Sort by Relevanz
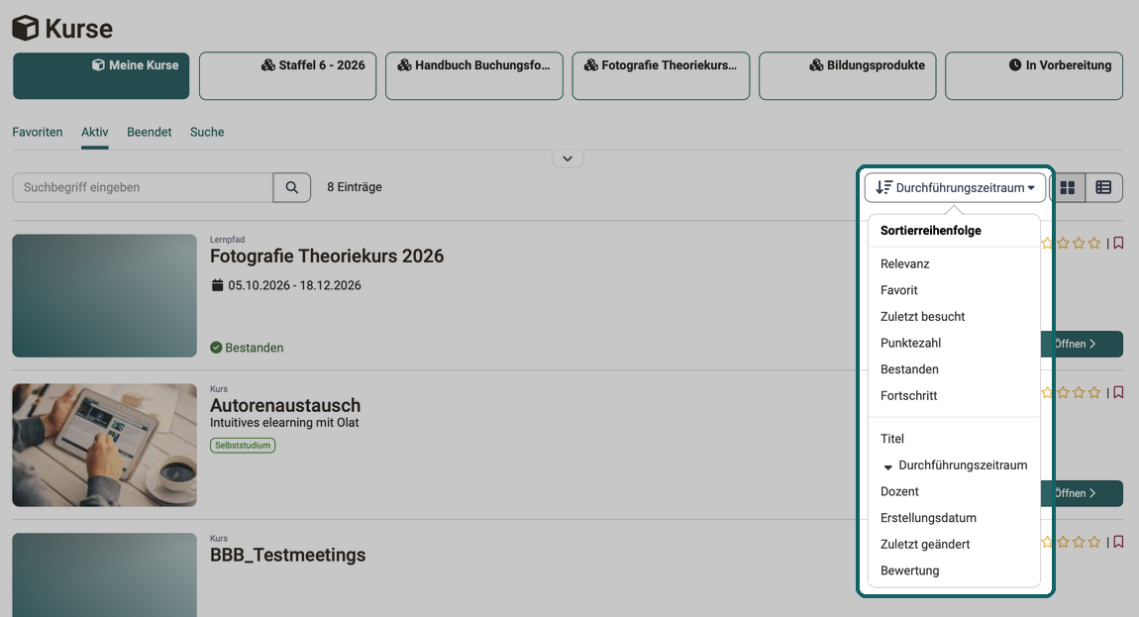This screenshot has height=617, width=1139. pos(905,263)
